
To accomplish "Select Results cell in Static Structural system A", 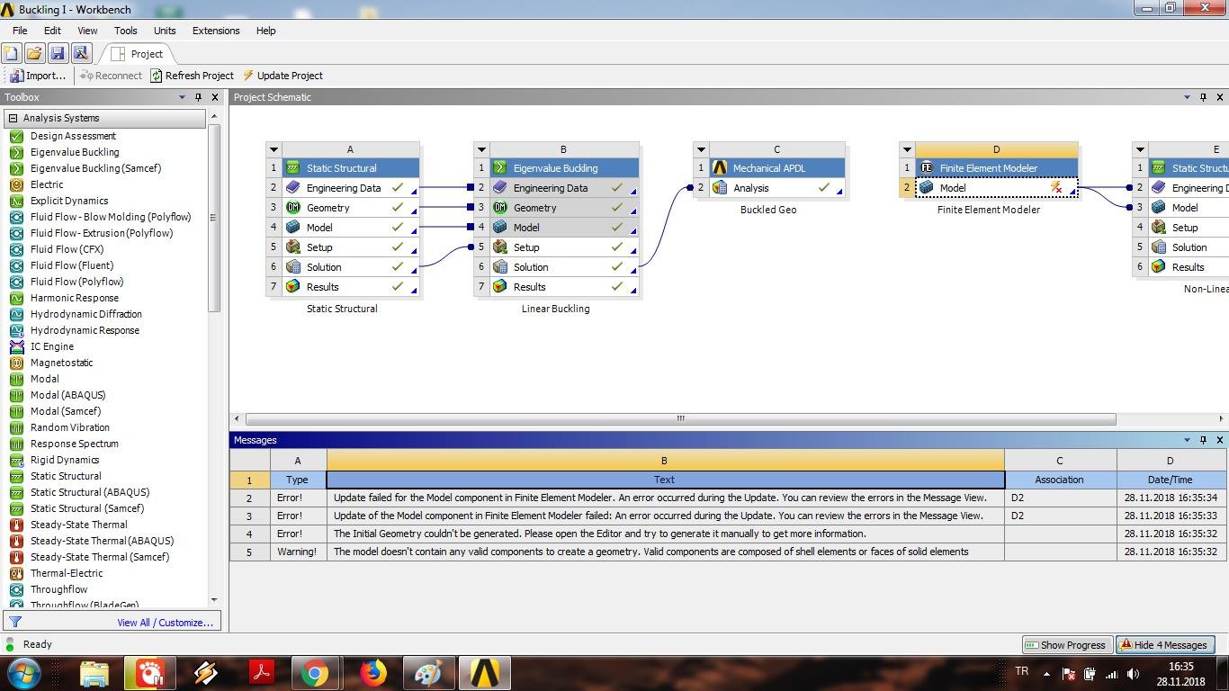I will tap(351, 287).
